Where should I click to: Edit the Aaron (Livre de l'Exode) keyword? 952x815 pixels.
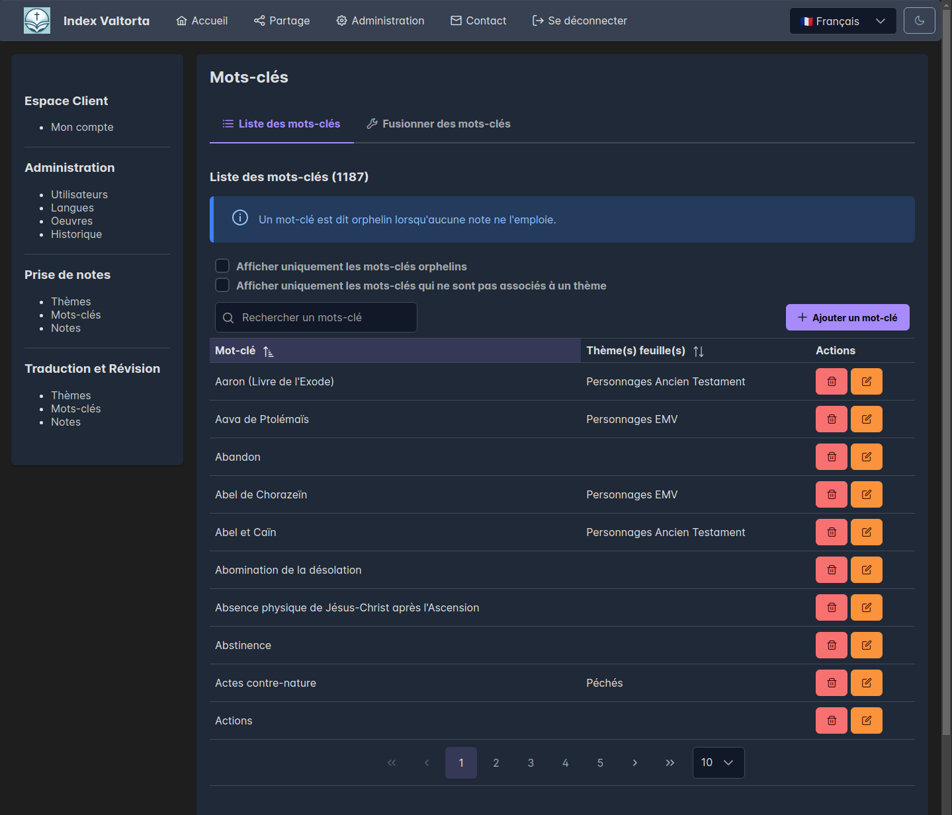(x=866, y=381)
